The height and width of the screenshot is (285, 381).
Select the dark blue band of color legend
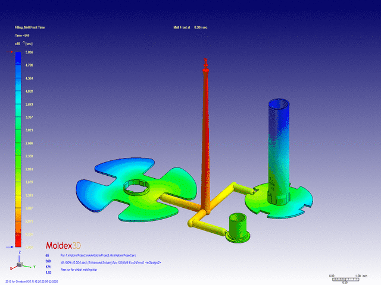[x=18, y=58]
